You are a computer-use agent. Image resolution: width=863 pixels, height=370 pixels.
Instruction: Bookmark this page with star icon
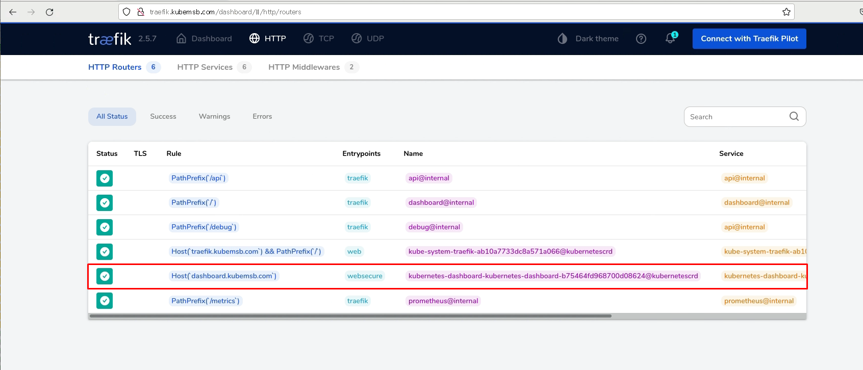pyautogui.click(x=786, y=12)
